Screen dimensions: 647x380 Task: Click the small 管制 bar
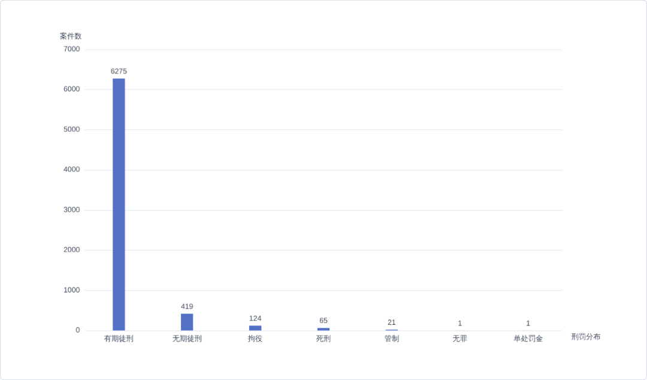pos(392,330)
